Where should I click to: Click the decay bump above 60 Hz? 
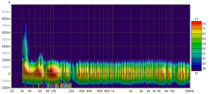pos(40,56)
